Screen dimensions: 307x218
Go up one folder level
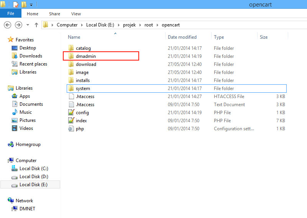[36, 25]
